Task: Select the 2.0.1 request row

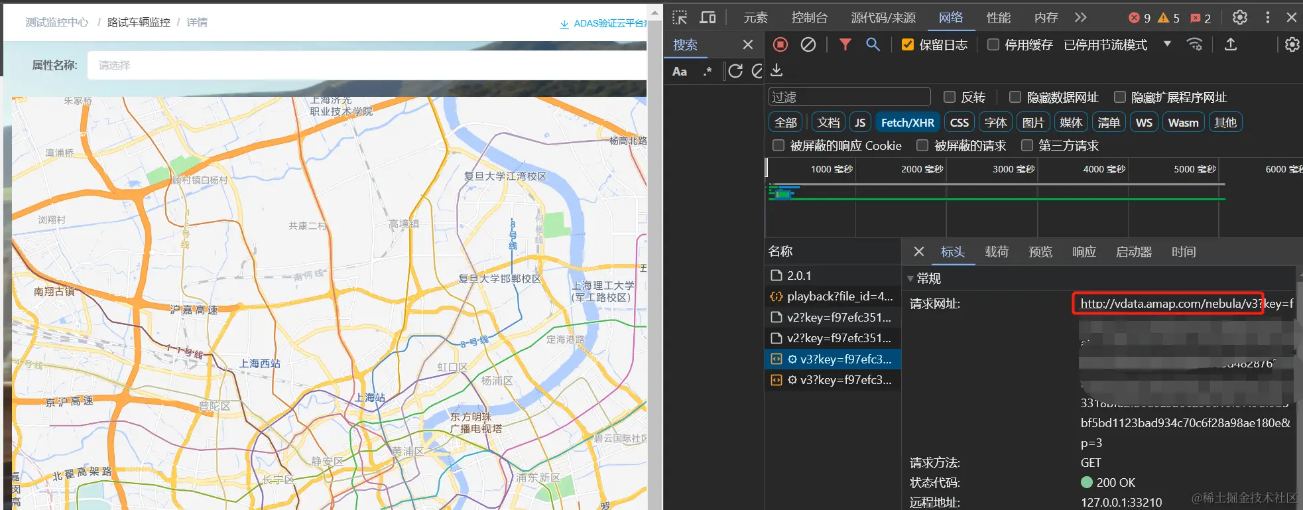Action: pyautogui.click(x=833, y=275)
